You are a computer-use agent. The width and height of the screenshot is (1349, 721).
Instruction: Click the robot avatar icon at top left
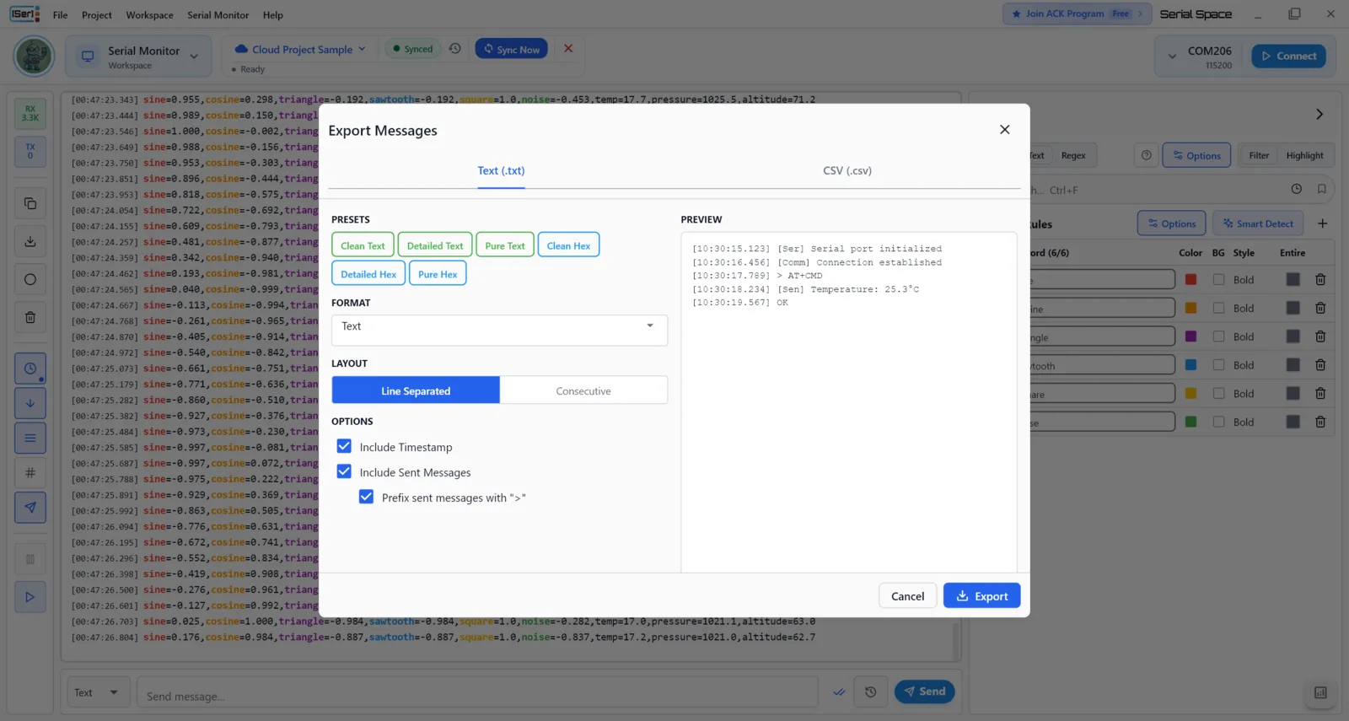pyautogui.click(x=34, y=56)
